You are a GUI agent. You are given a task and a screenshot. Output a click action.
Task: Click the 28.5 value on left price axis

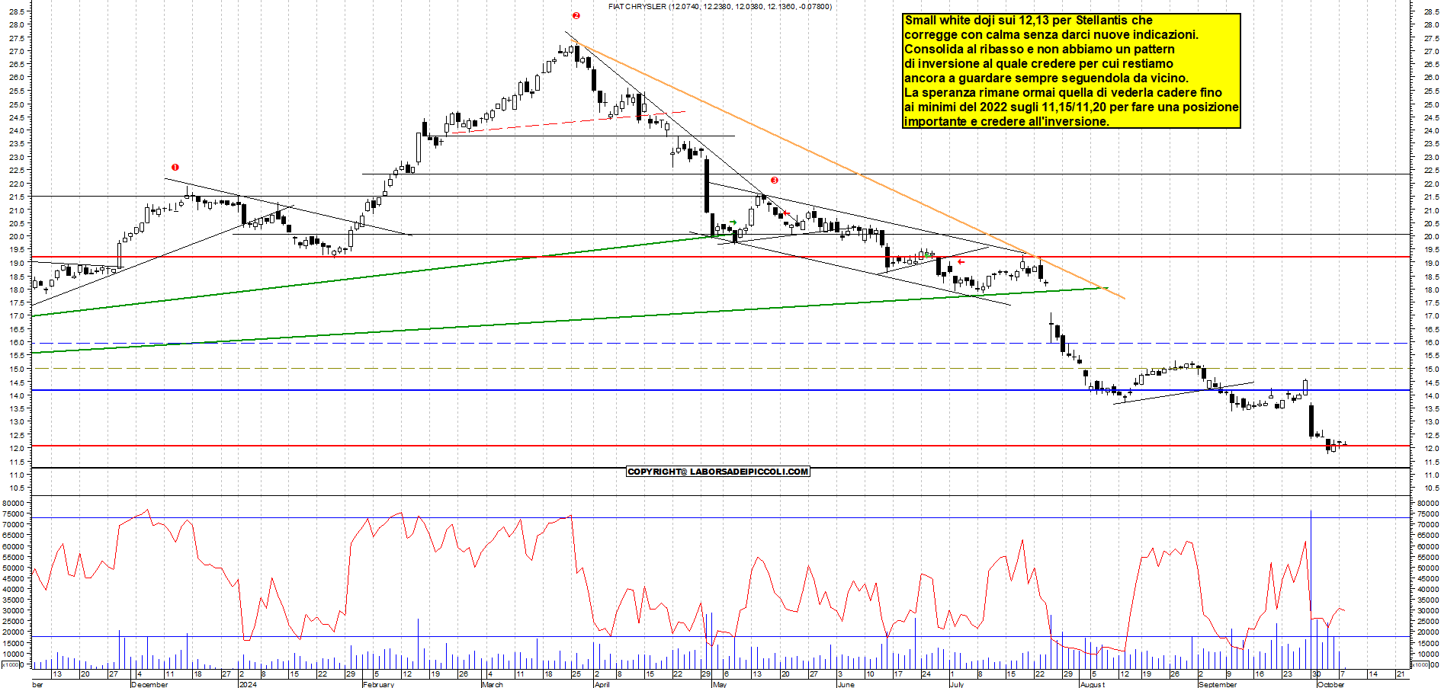point(18,11)
